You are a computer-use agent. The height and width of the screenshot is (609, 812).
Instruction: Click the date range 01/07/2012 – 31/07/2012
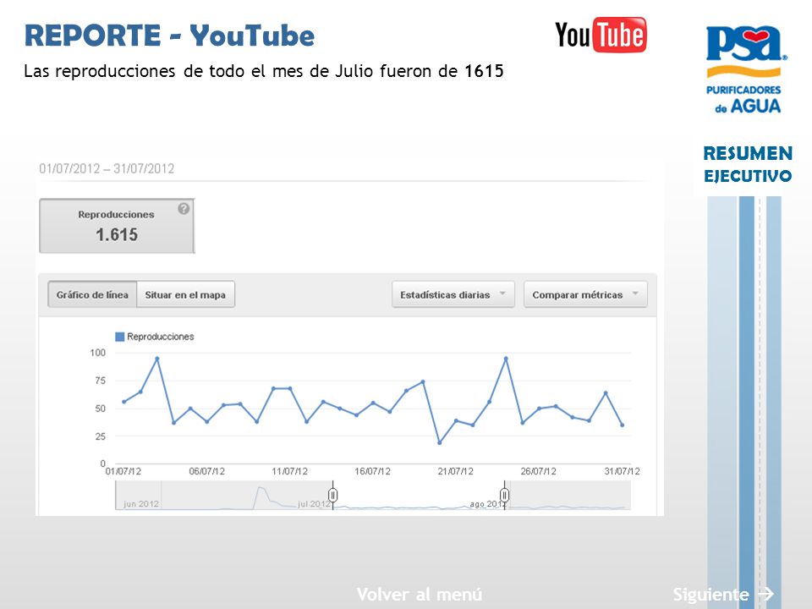(107, 169)
